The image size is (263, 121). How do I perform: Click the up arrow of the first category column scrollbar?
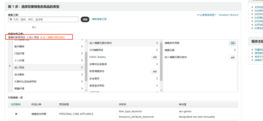point(86,41)
